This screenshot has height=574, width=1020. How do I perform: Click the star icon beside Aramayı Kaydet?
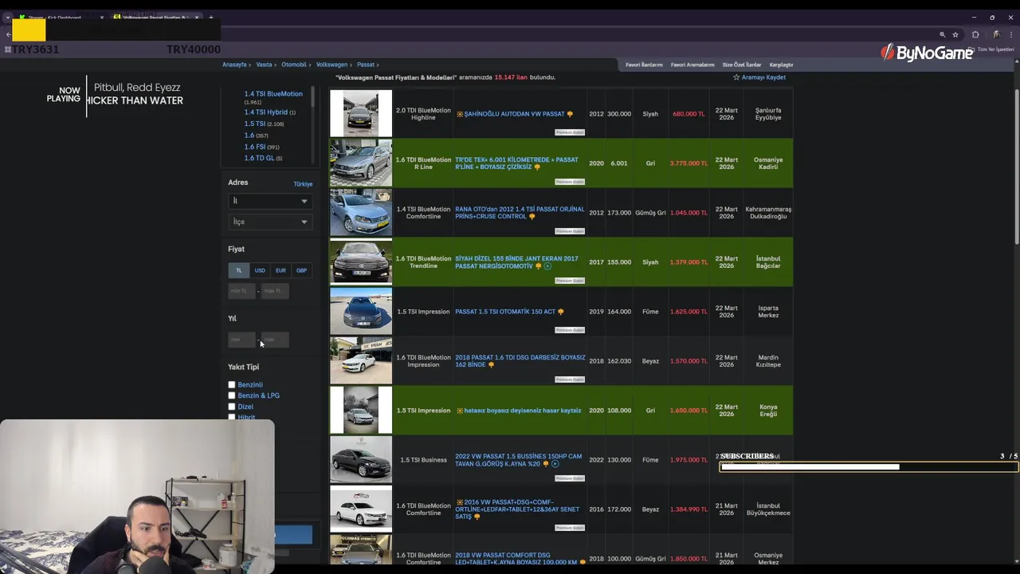[x=736, y=77]
